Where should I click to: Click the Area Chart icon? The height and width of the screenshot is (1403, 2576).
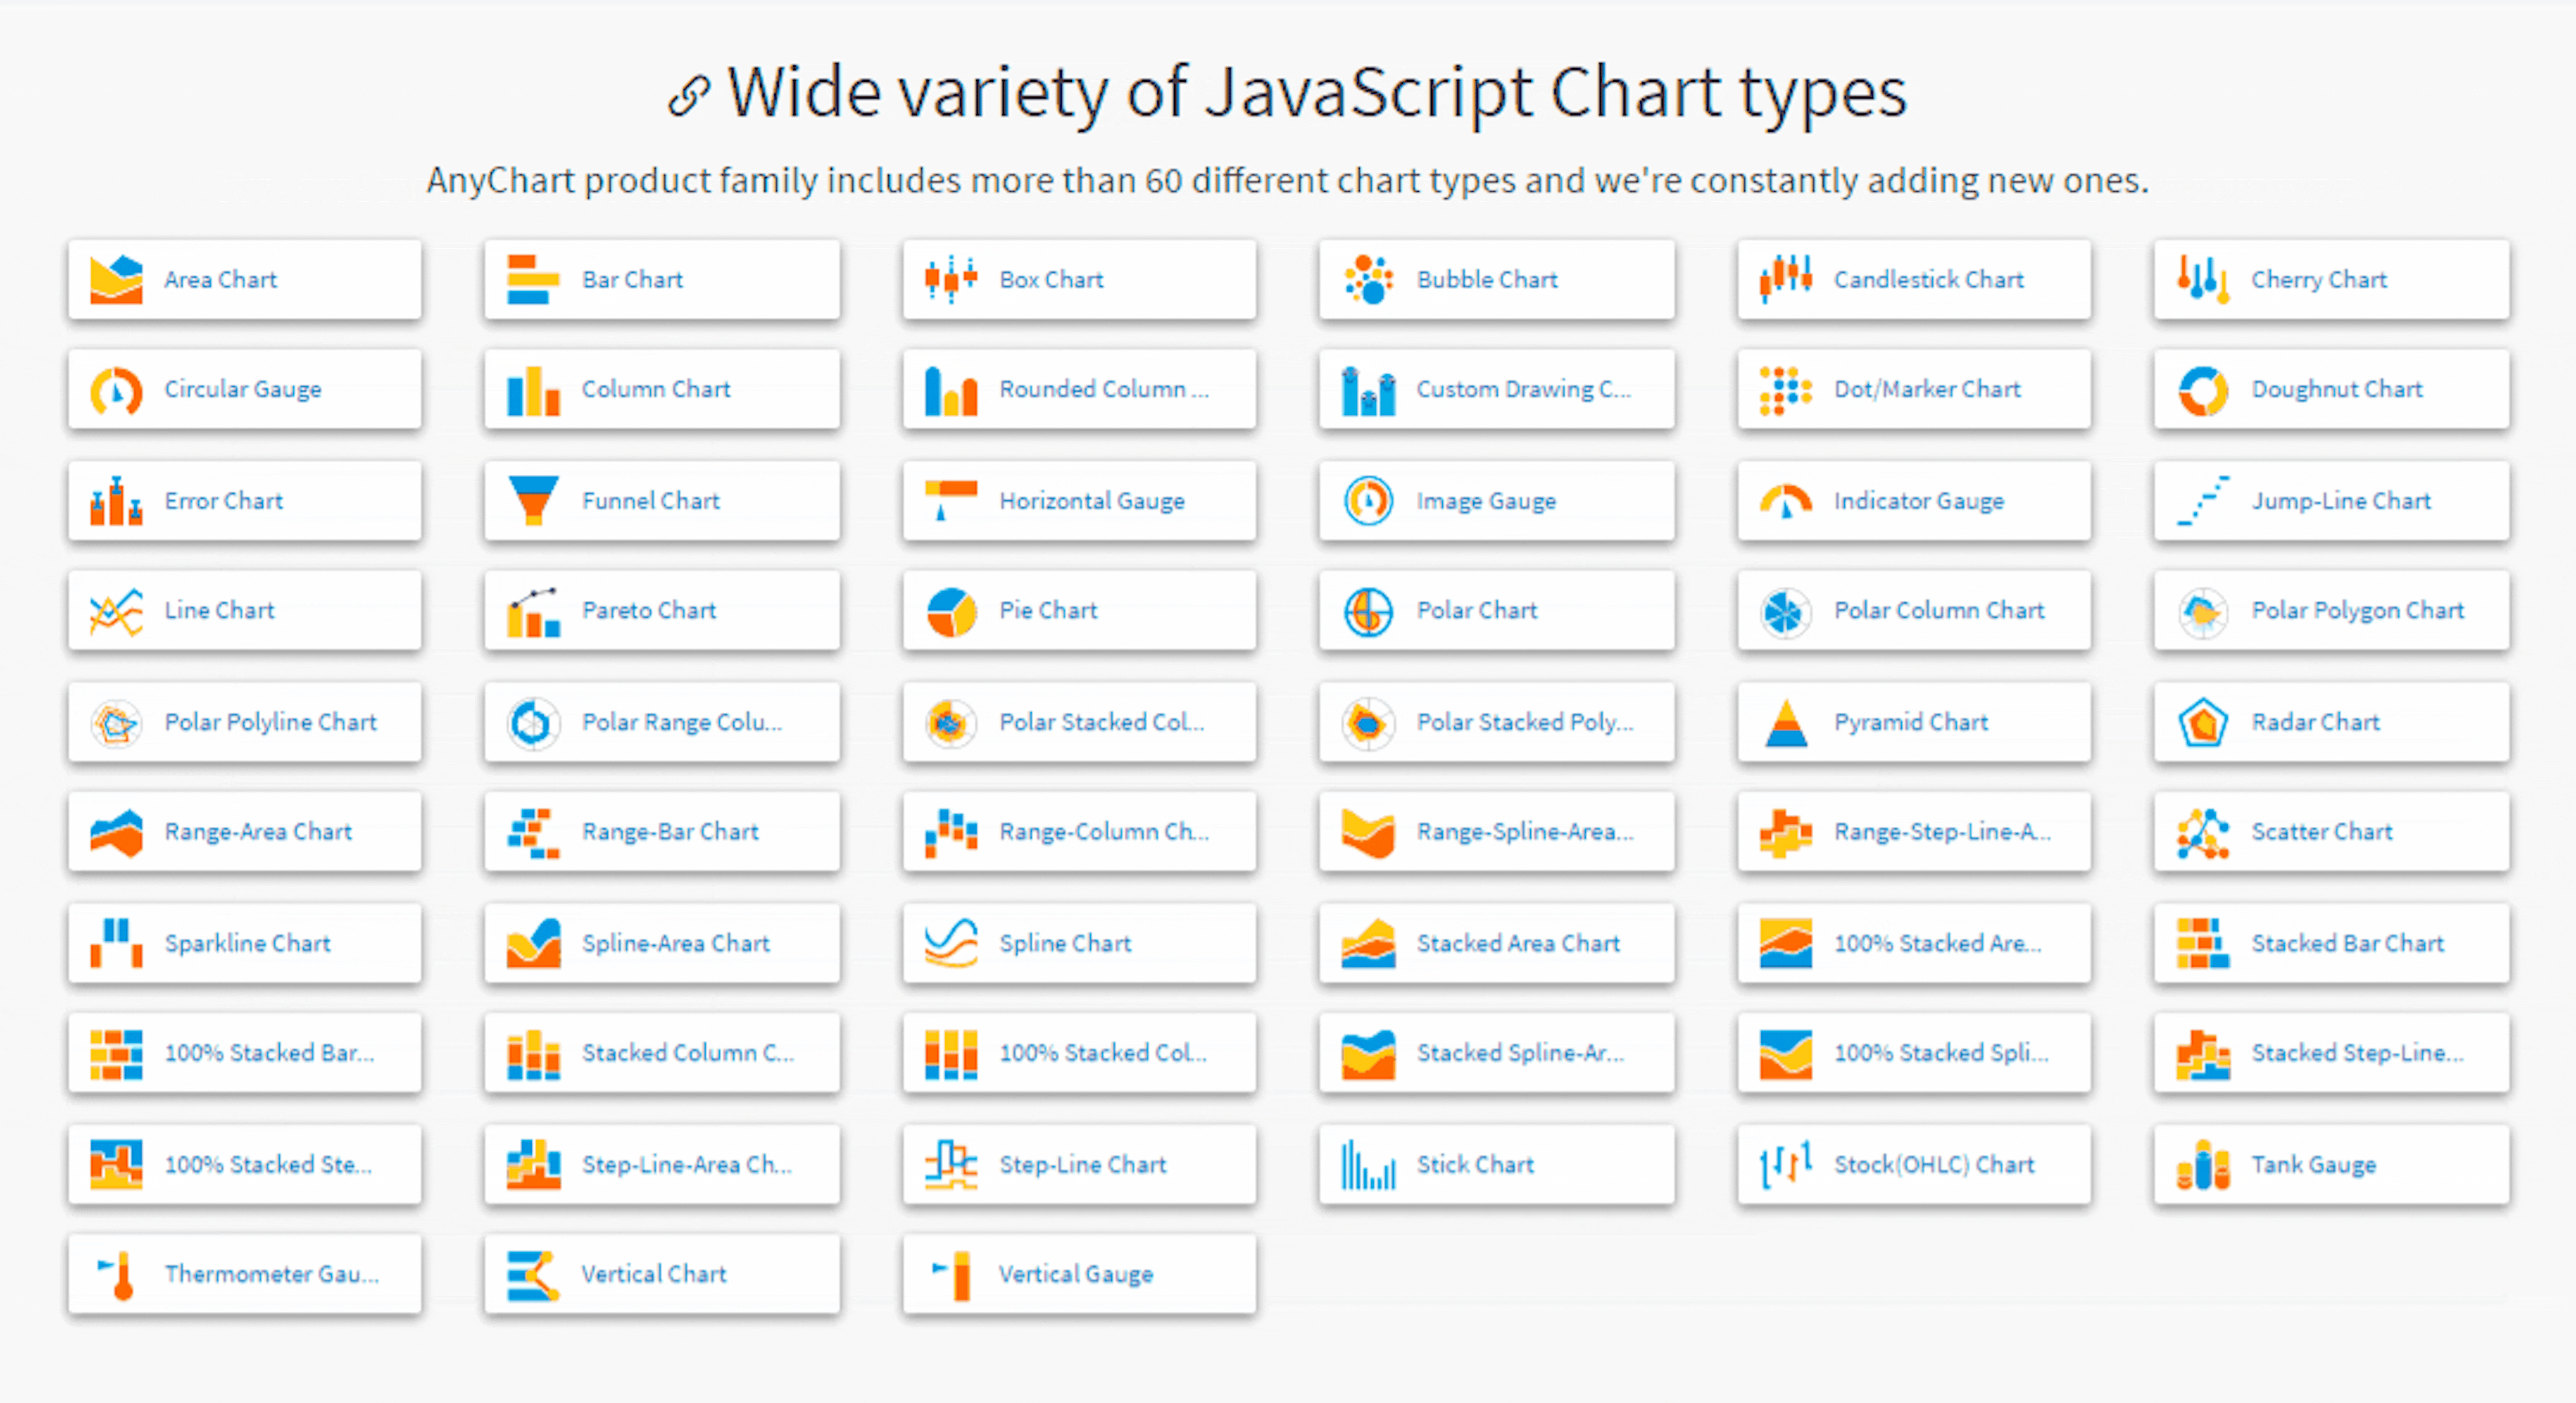pyautogui.click(x=116, y=279)
